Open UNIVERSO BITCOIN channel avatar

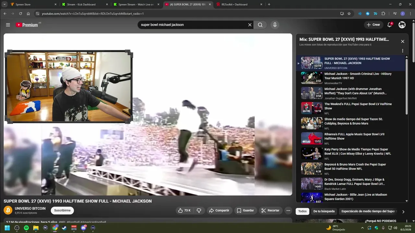(8, 210)
